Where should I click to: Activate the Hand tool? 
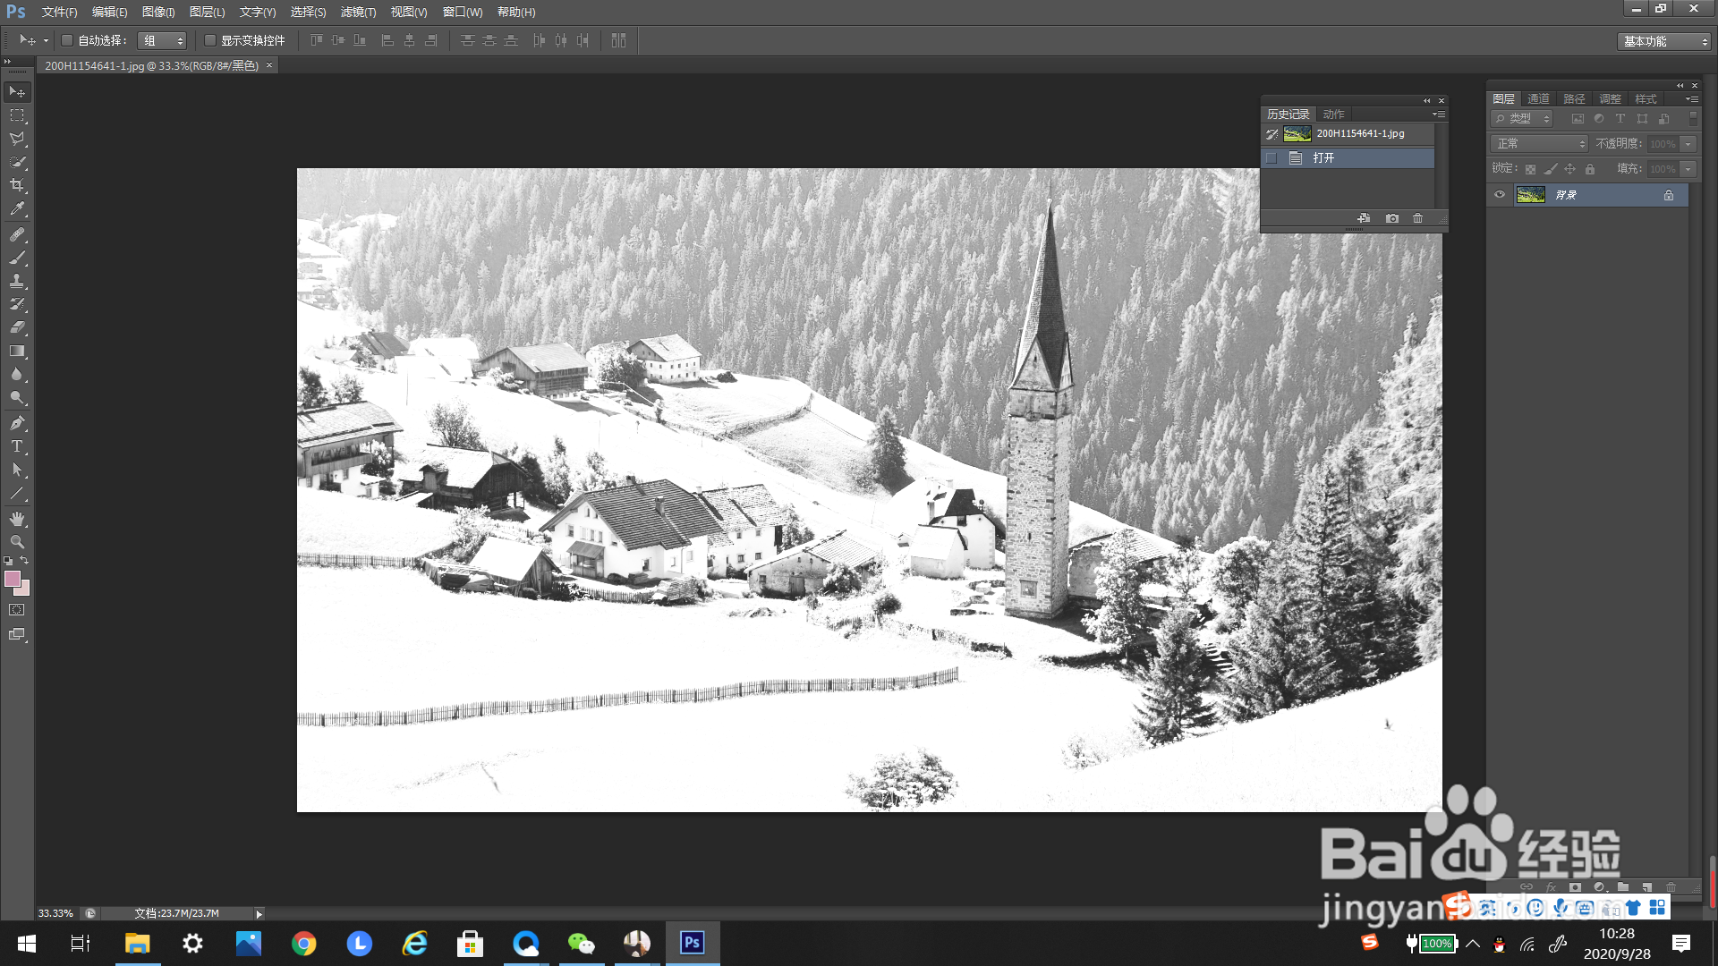pos(17,519)
